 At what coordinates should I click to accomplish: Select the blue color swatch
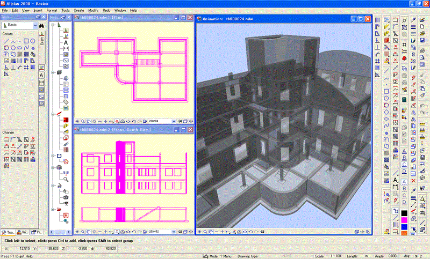[404, 227]
